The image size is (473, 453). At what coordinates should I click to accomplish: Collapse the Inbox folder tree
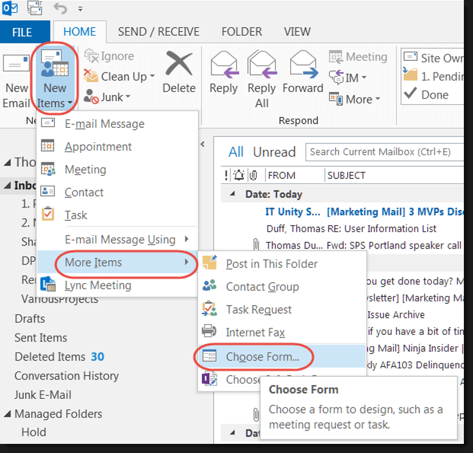click(7, 185)
